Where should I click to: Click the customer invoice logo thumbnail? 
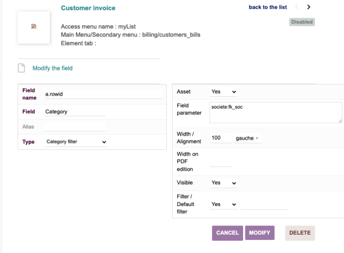tap(33, 28)
